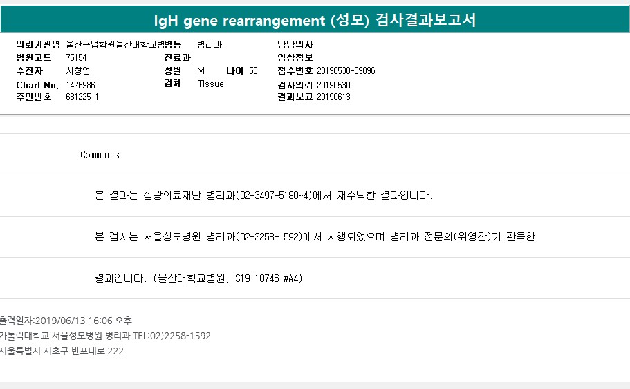Select the 접수번호 value 20190530-69096
Screen dimensions: 630x389
pos(346,70)
